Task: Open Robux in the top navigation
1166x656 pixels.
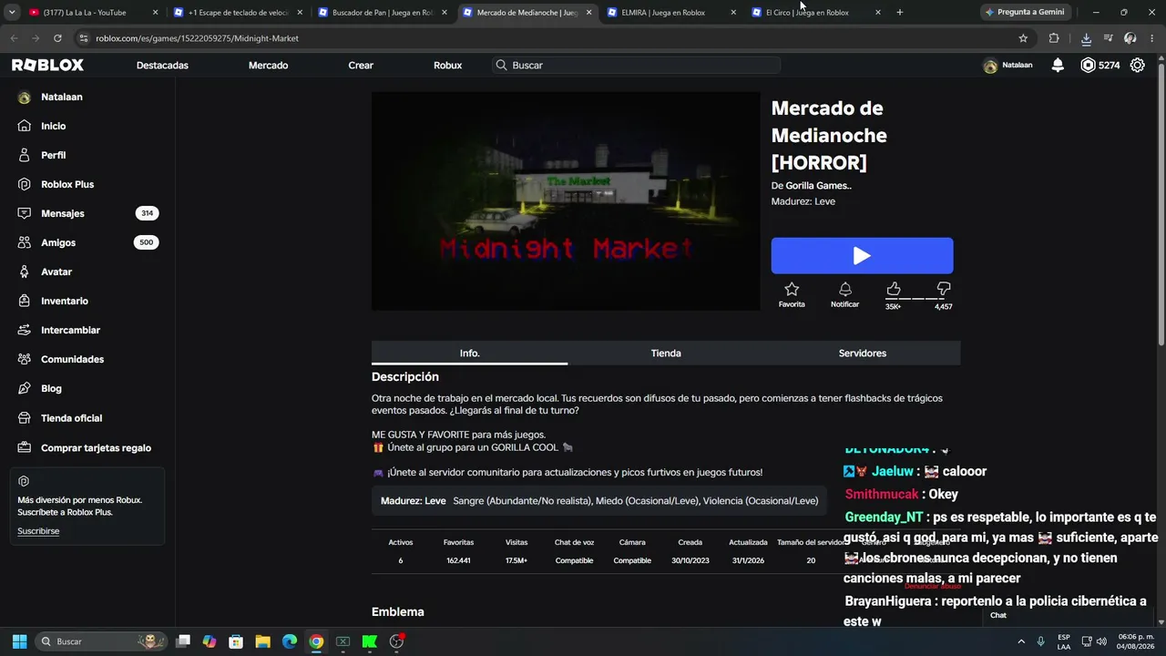Action: [447, 66]
